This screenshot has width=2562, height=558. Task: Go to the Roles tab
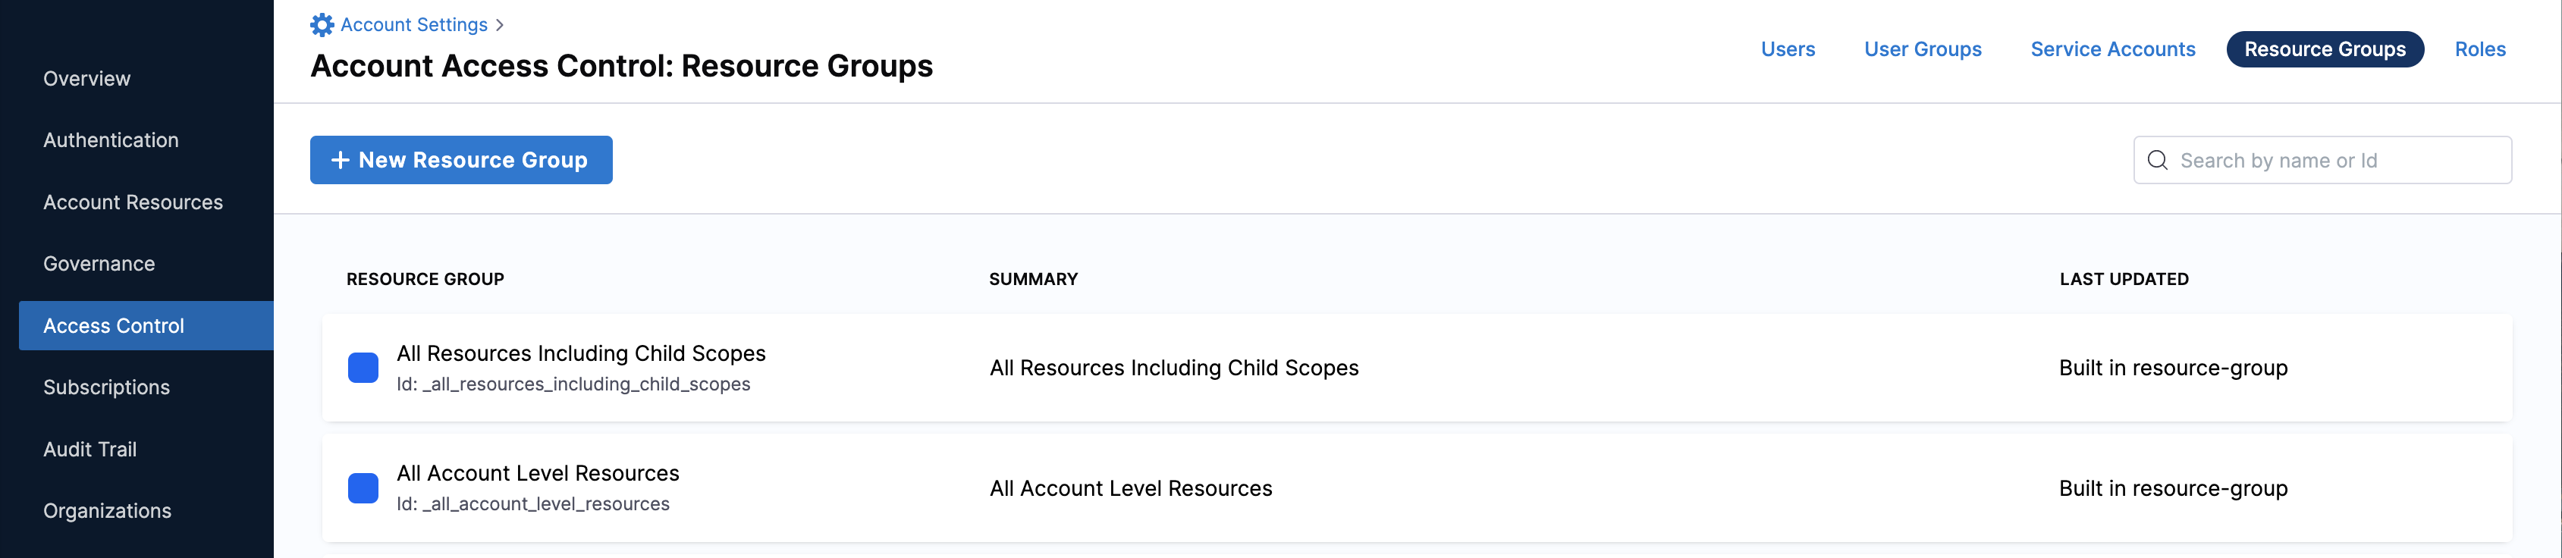[x=2479, y=50]
